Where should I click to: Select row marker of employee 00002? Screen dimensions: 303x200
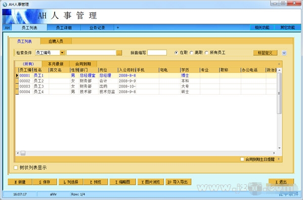(x=17, y=81)
